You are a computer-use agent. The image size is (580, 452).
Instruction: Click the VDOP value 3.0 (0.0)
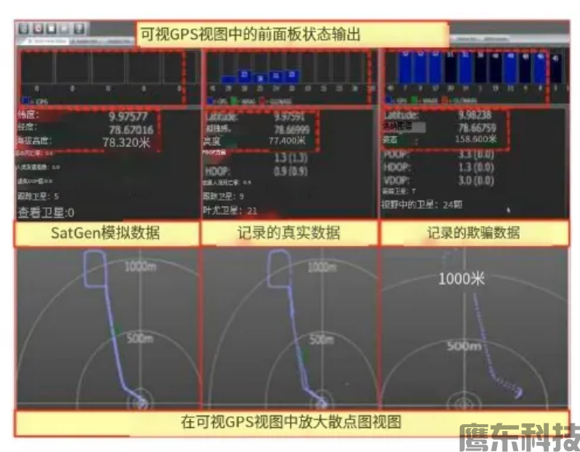(476, 180)
